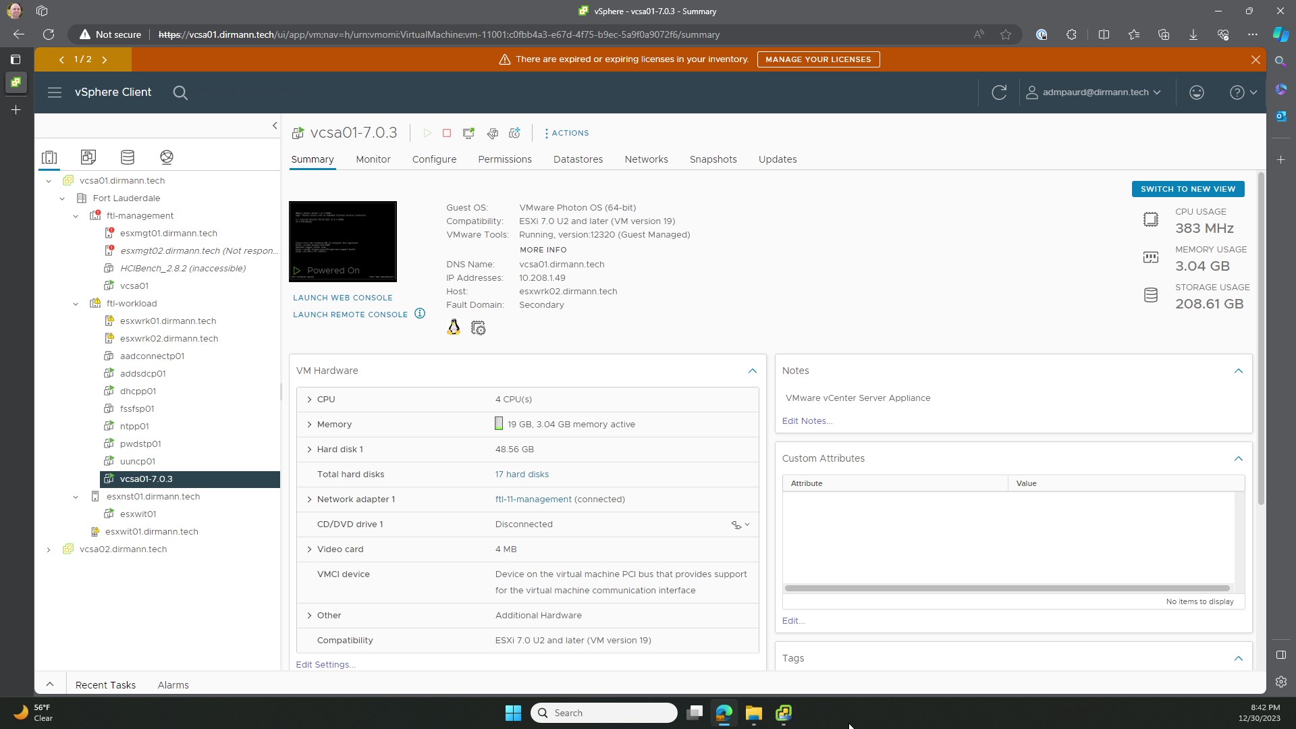Open the Snapshots tab
This screenshot has width=1296, height=729.
click(713, 160)
